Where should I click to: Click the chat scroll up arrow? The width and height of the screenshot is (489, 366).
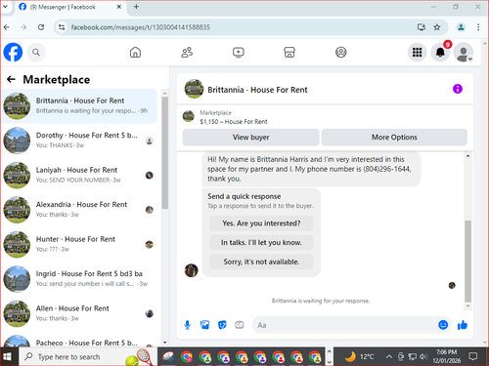coord(467,156)
